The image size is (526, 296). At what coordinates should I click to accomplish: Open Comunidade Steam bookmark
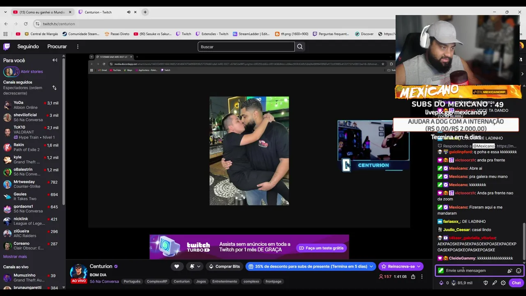81,34
